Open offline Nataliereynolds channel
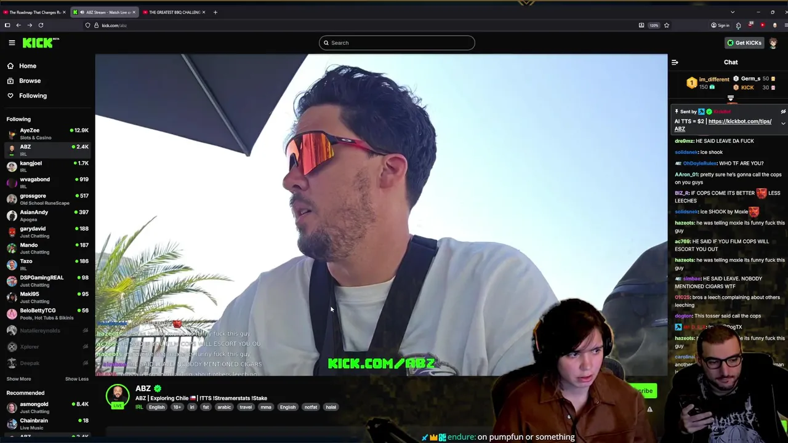 [x=47, y=330]
